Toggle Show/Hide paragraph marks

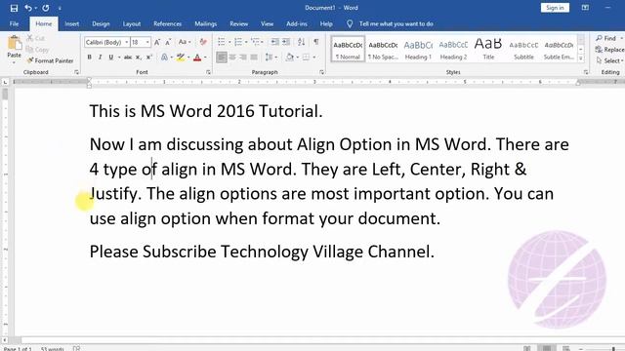(x=316, y=42)
